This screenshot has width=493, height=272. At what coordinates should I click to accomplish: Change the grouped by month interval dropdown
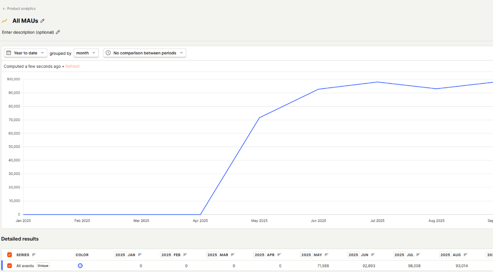(86, 53)
